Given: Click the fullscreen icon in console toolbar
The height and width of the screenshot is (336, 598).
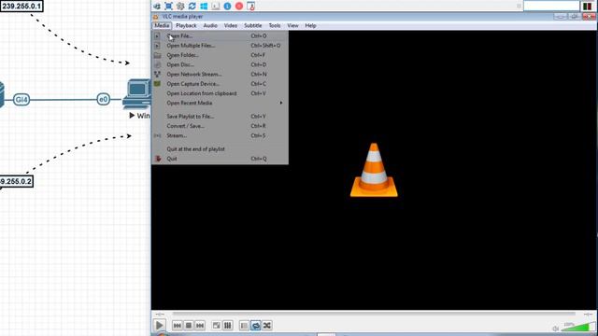Looking at the screenshot, I should [x=168, y=7].
